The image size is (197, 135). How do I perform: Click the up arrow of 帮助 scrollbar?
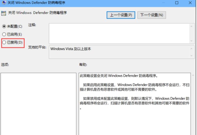click(193, 75)
